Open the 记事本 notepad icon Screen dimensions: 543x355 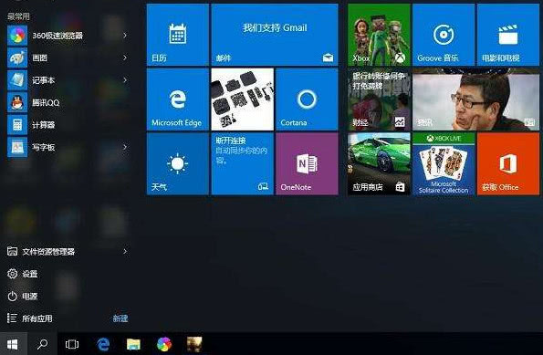(x=17, y=80)
